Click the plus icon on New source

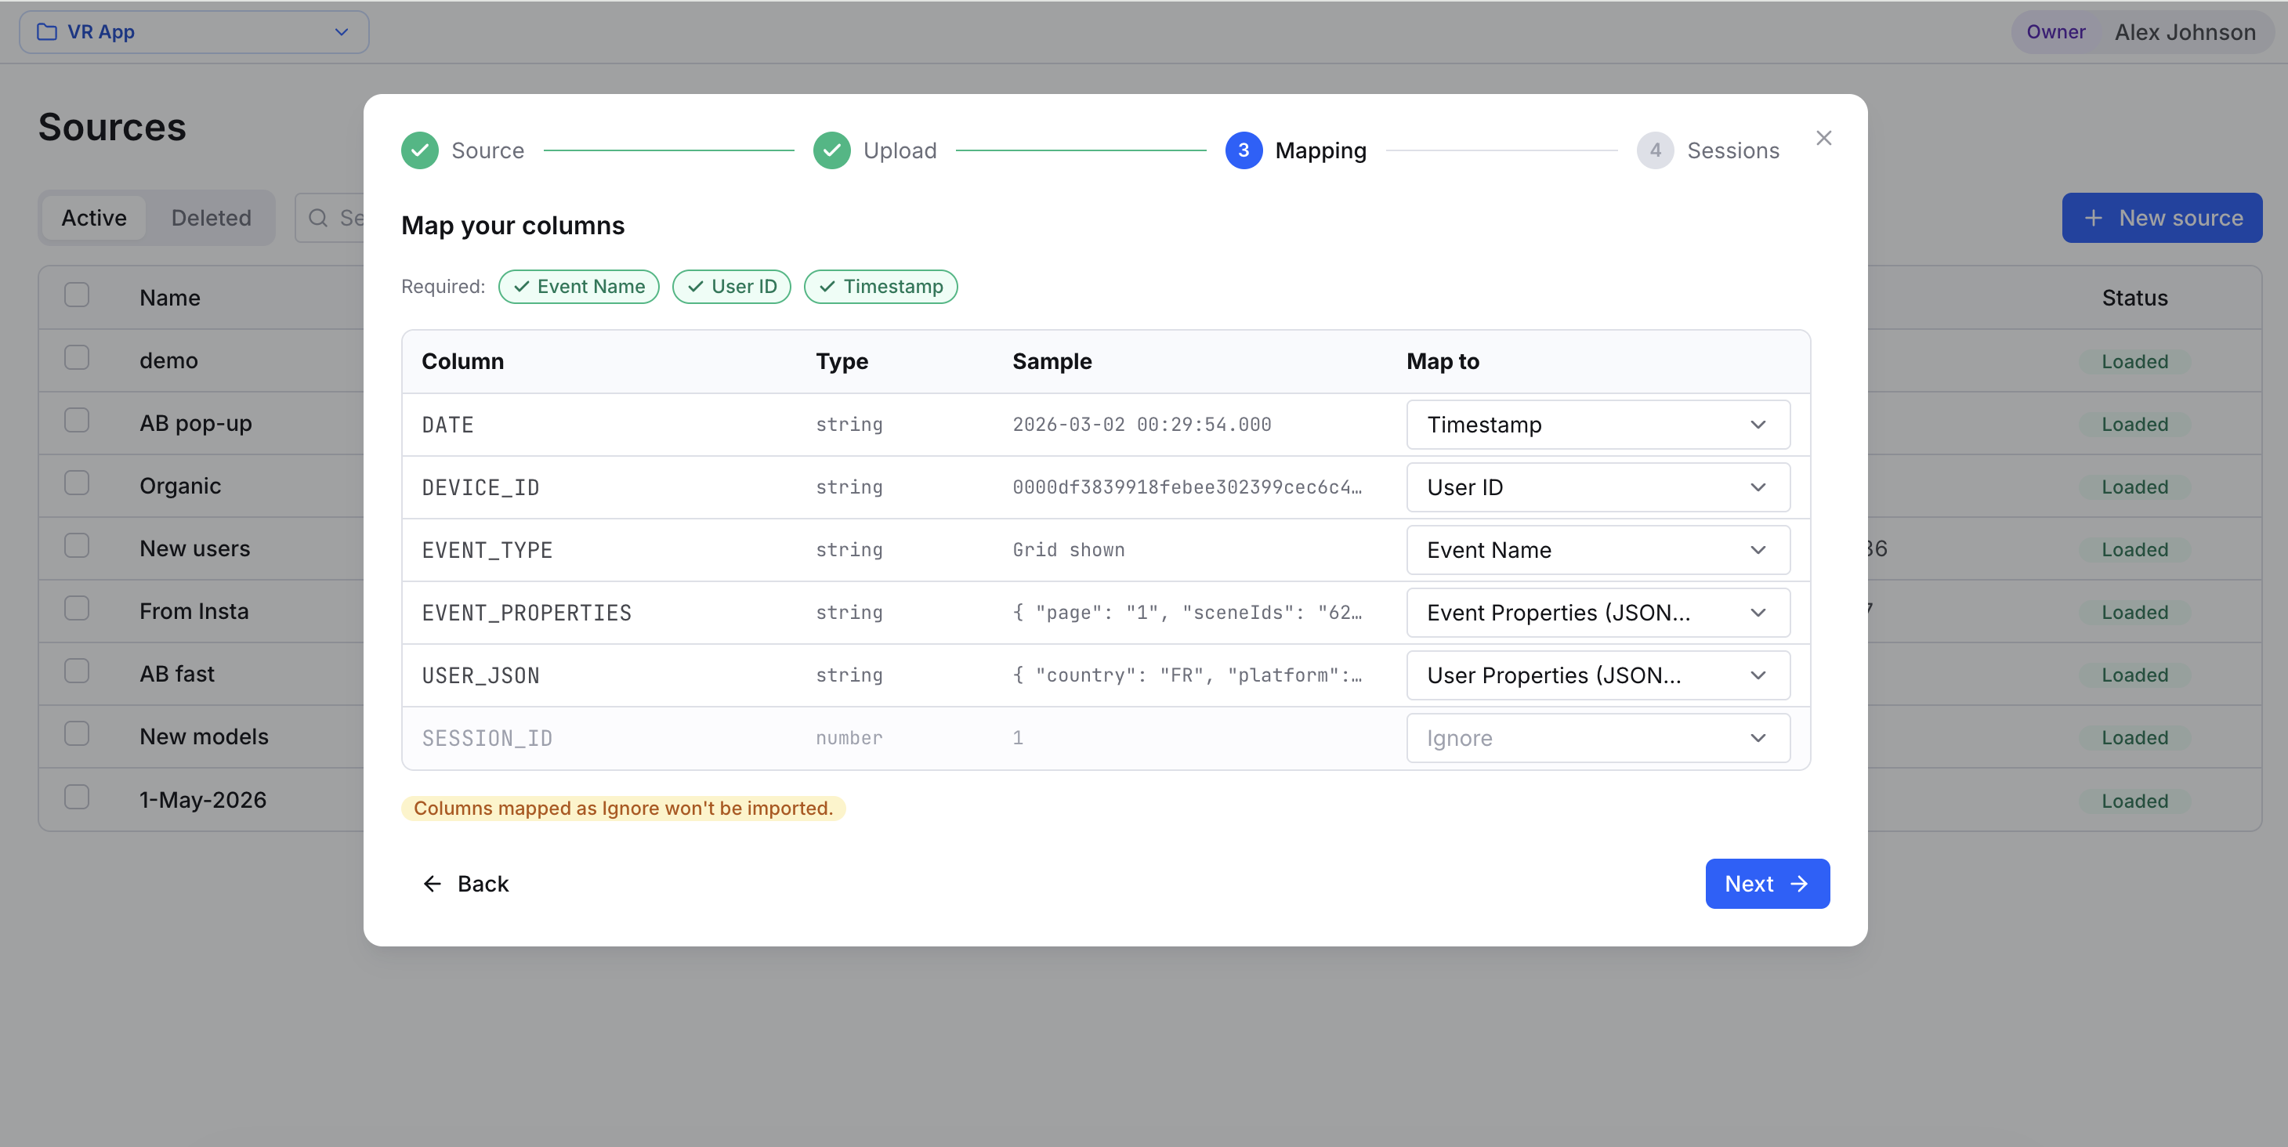click(2093, 218)
